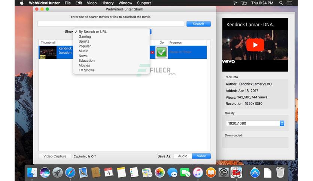The height and width of the screenshot is (181, 313).
Task: Click Reveal in Finder link
Action: (180, 52)
